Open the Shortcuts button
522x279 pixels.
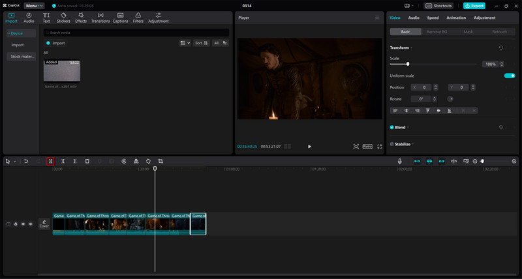[438, 6]
